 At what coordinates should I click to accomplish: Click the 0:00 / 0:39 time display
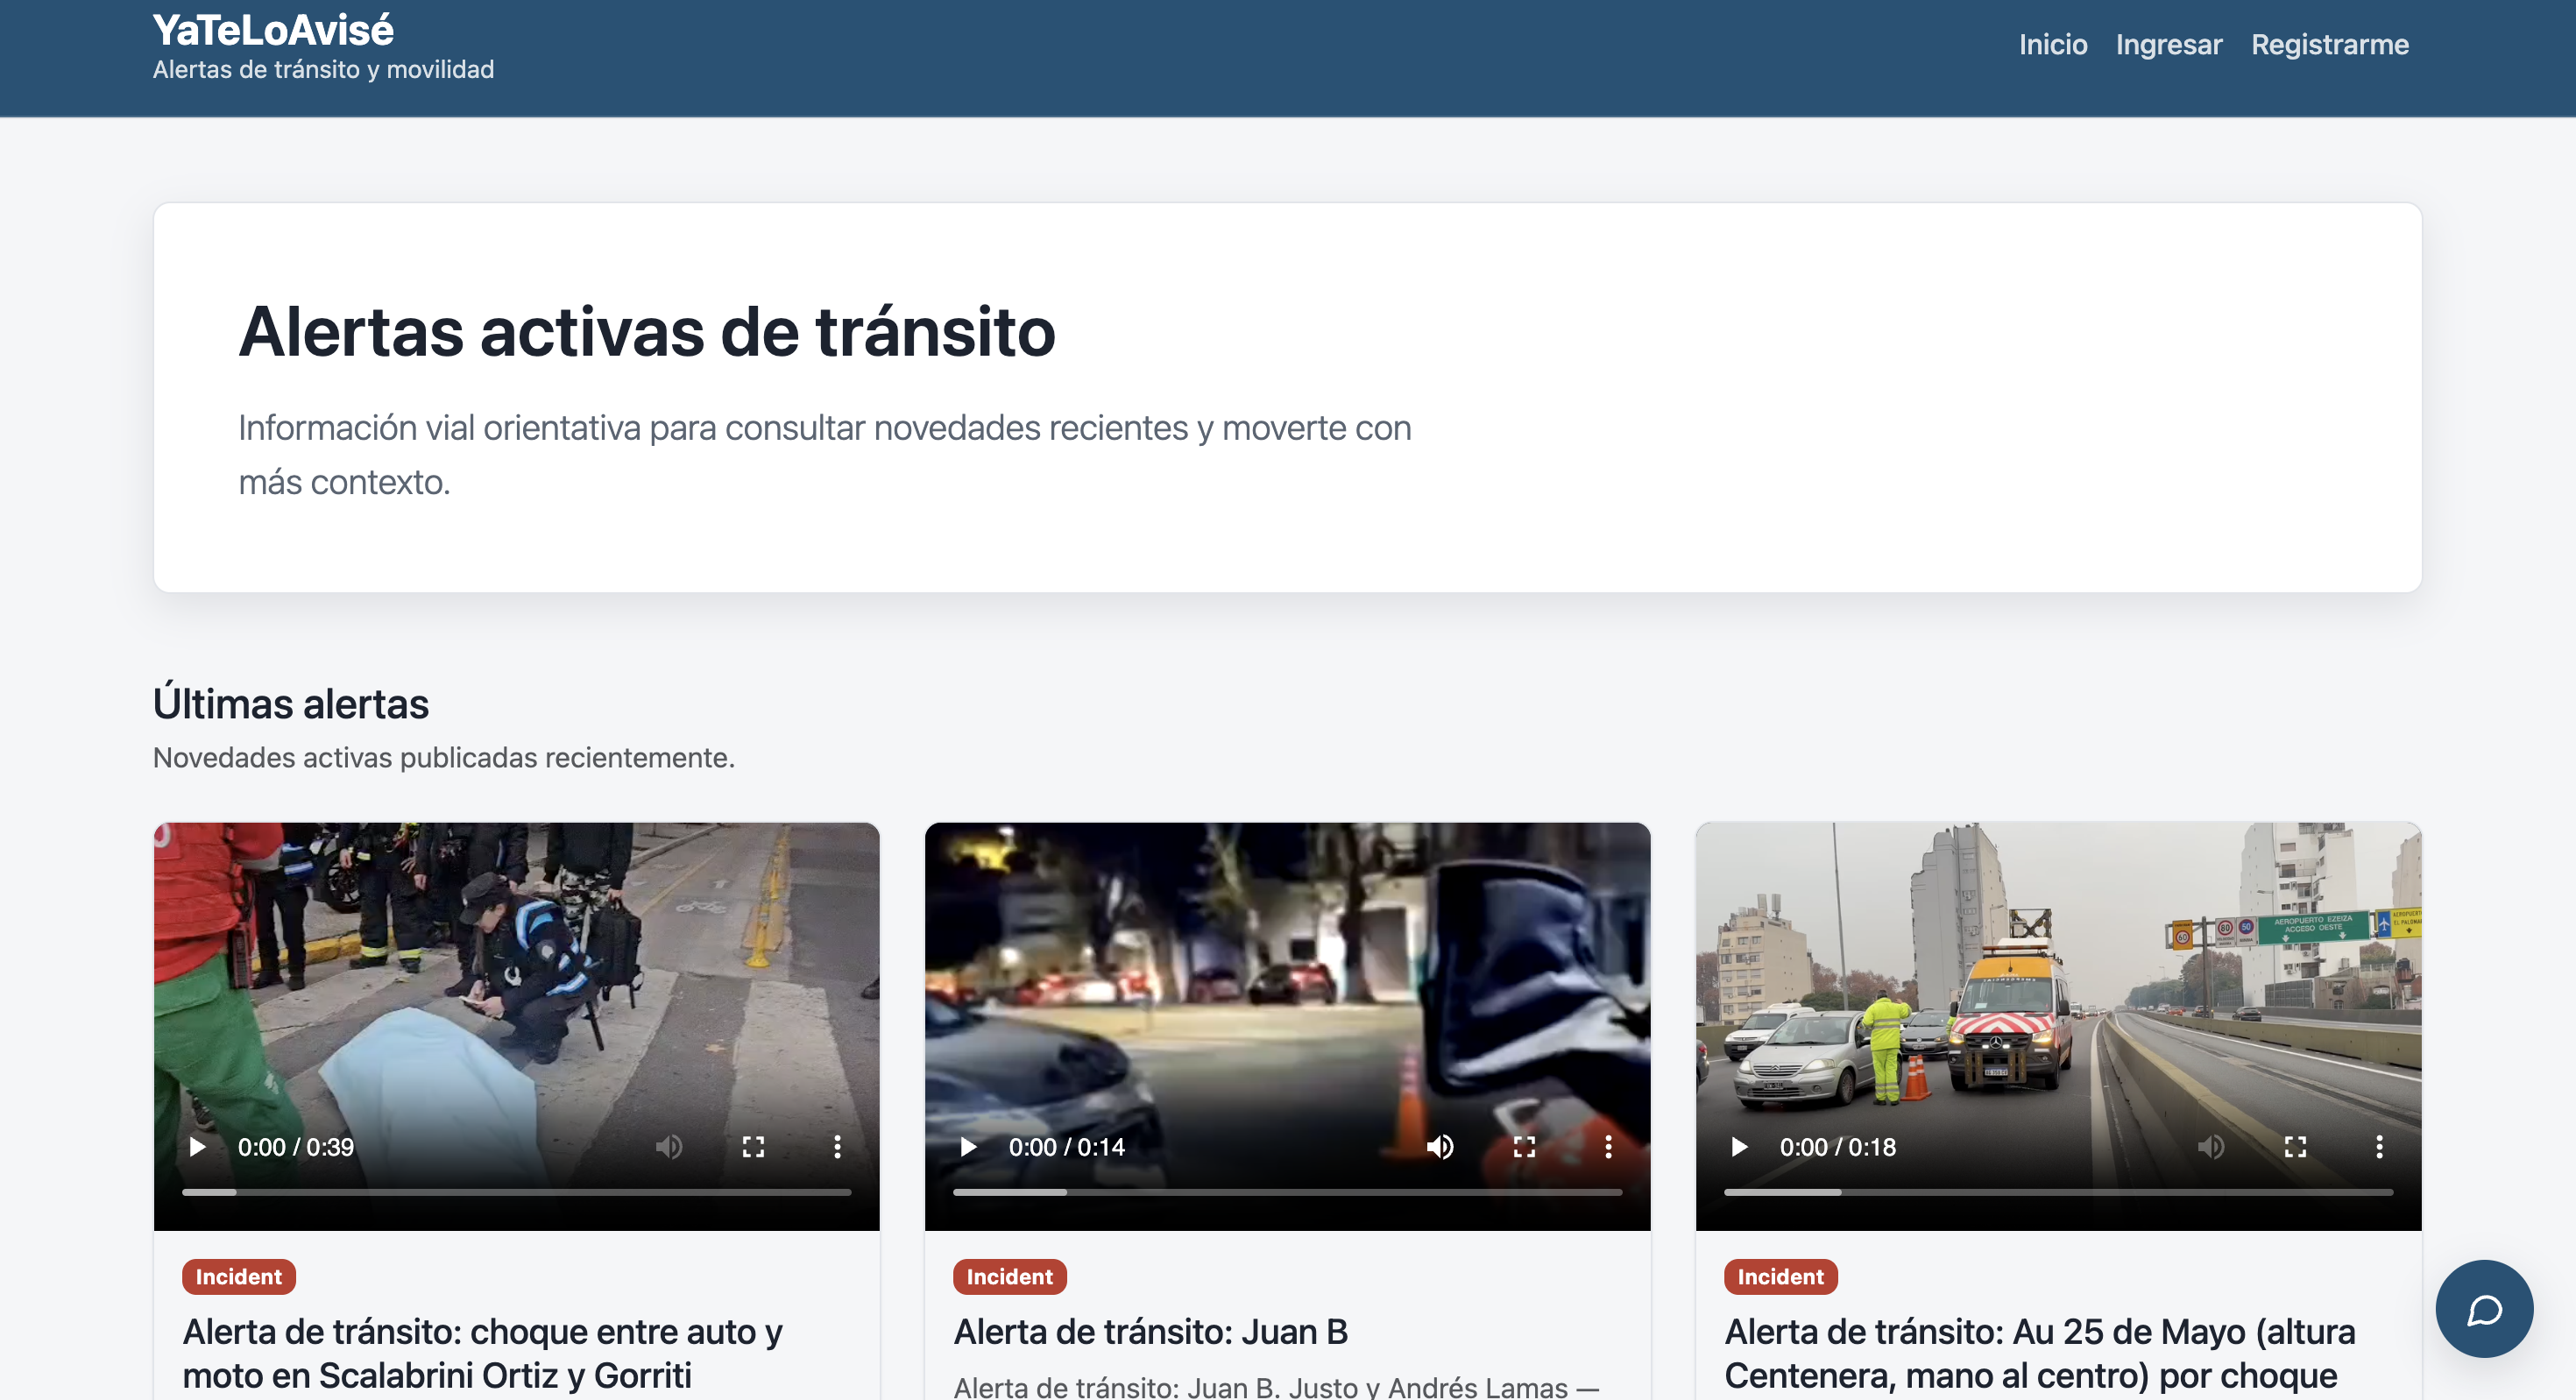[x=296, y=1147]
